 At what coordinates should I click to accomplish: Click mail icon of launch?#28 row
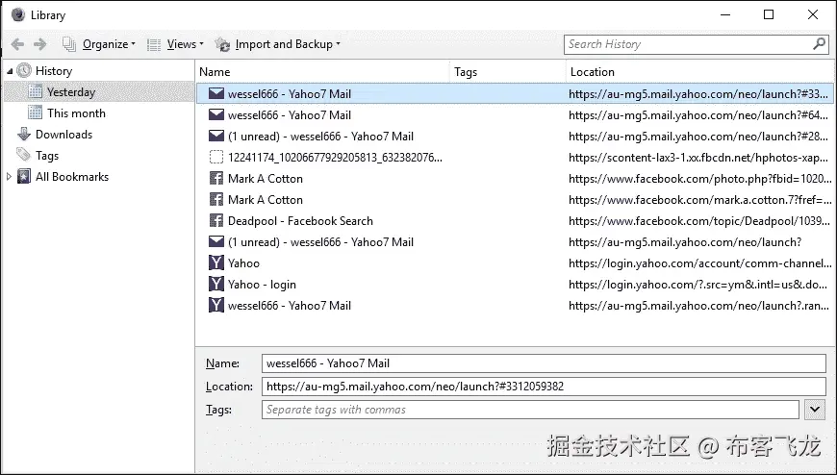[x=216, y=137]
